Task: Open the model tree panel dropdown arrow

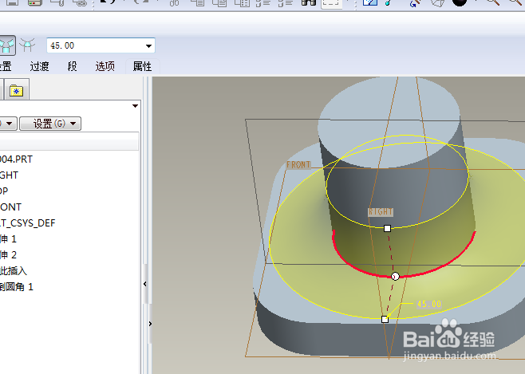Action: tap(136, 106)
